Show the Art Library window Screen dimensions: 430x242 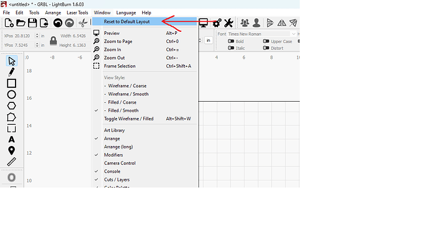click(145, 130)
